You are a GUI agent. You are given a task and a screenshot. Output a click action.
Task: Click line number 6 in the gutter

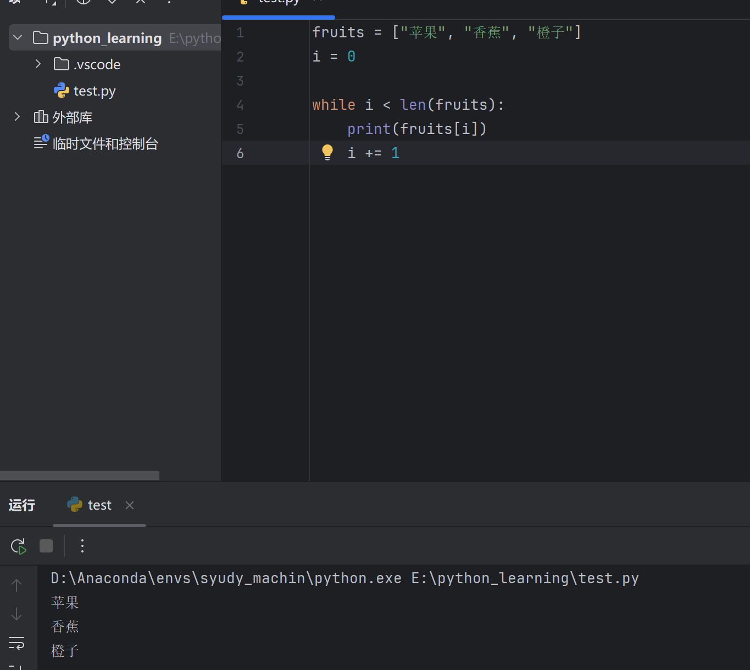[240, 154]
